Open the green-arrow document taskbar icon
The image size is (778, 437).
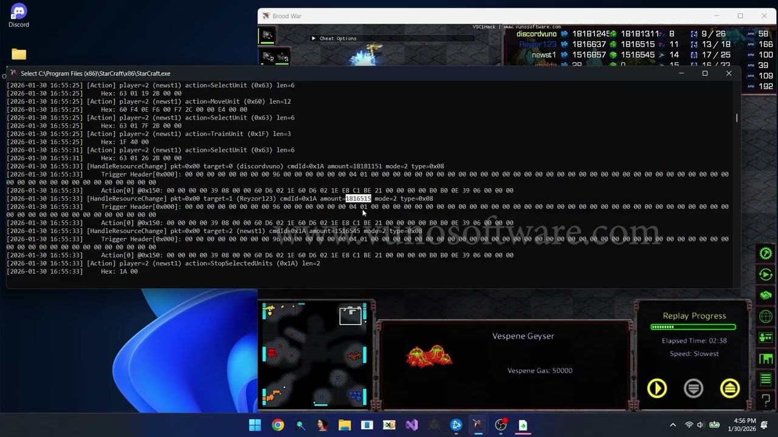pos(523,425)
